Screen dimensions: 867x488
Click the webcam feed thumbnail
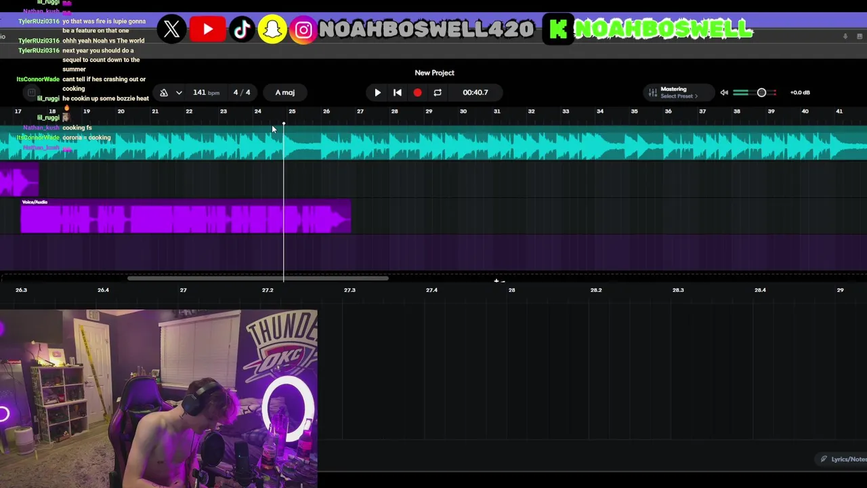(x=158, y=399)
